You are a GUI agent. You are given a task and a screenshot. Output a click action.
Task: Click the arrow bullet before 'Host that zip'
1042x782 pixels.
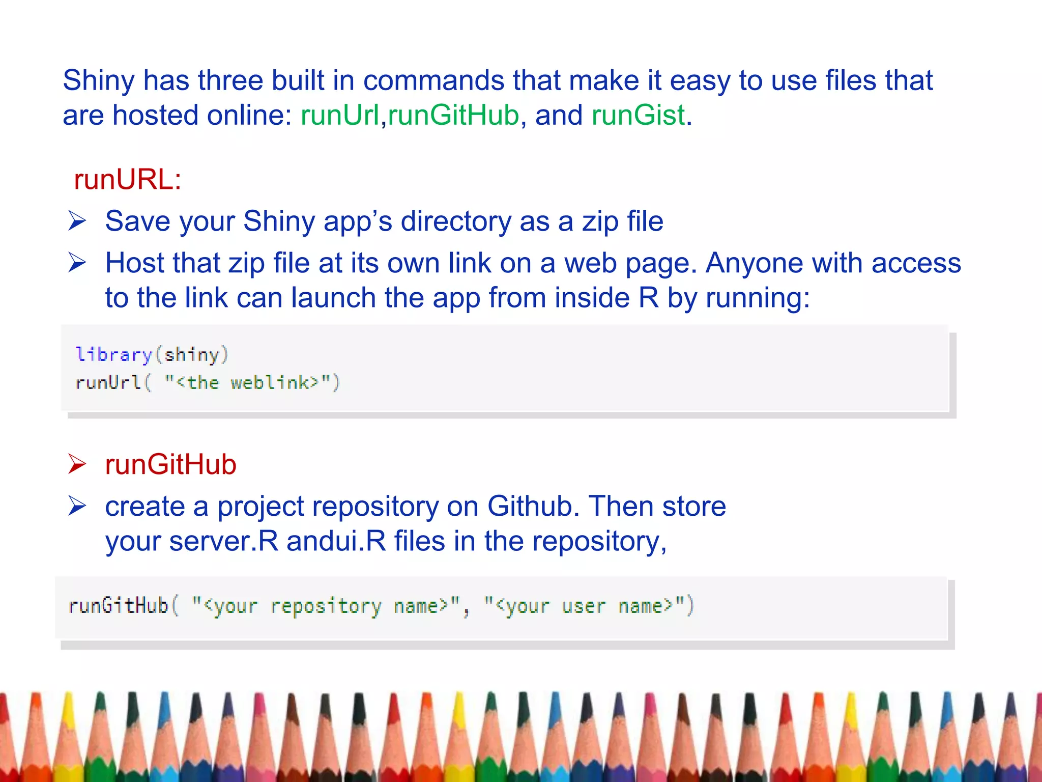pyautogui.click(x=77, y=263)
